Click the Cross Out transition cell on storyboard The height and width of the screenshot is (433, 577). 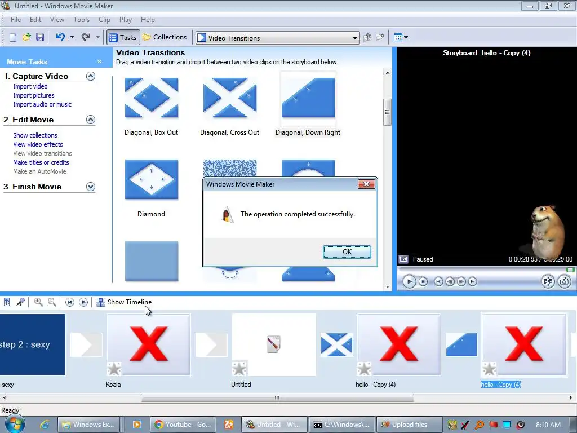(336, 344)
